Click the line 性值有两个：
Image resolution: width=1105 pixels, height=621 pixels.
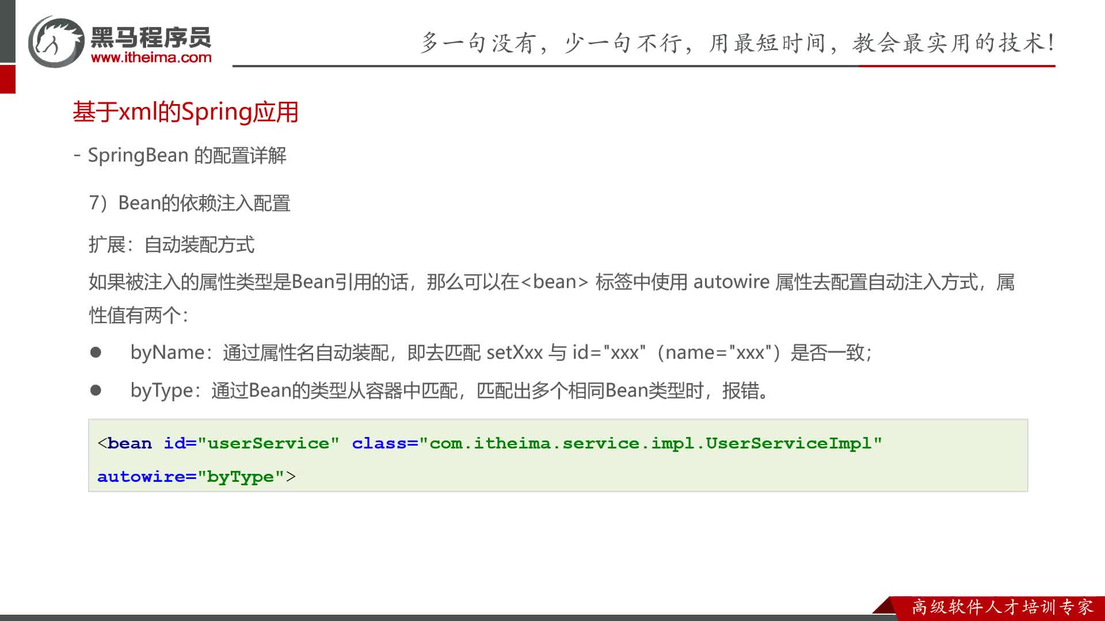click(x=139, y=315)
